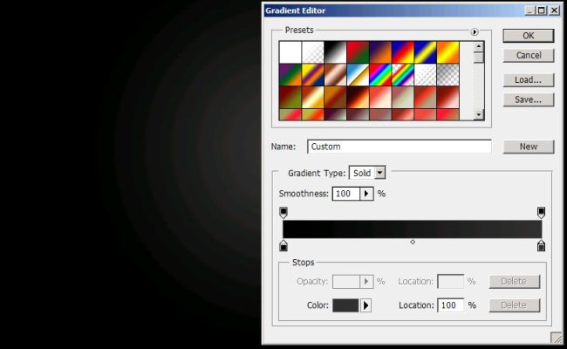Select the Orange, Yellow, Orange gradient preset

click(447, 52)
